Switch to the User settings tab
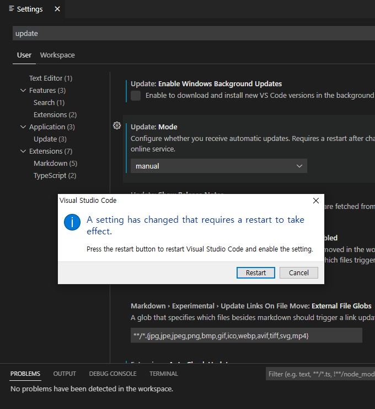 [24, 55]
